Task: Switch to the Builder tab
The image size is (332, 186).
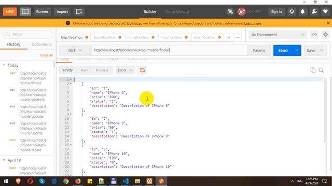Action: [150, 11]
